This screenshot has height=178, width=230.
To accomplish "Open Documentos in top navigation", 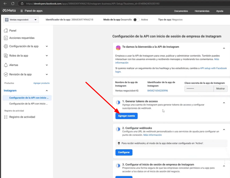I will [x=181, y=11].
